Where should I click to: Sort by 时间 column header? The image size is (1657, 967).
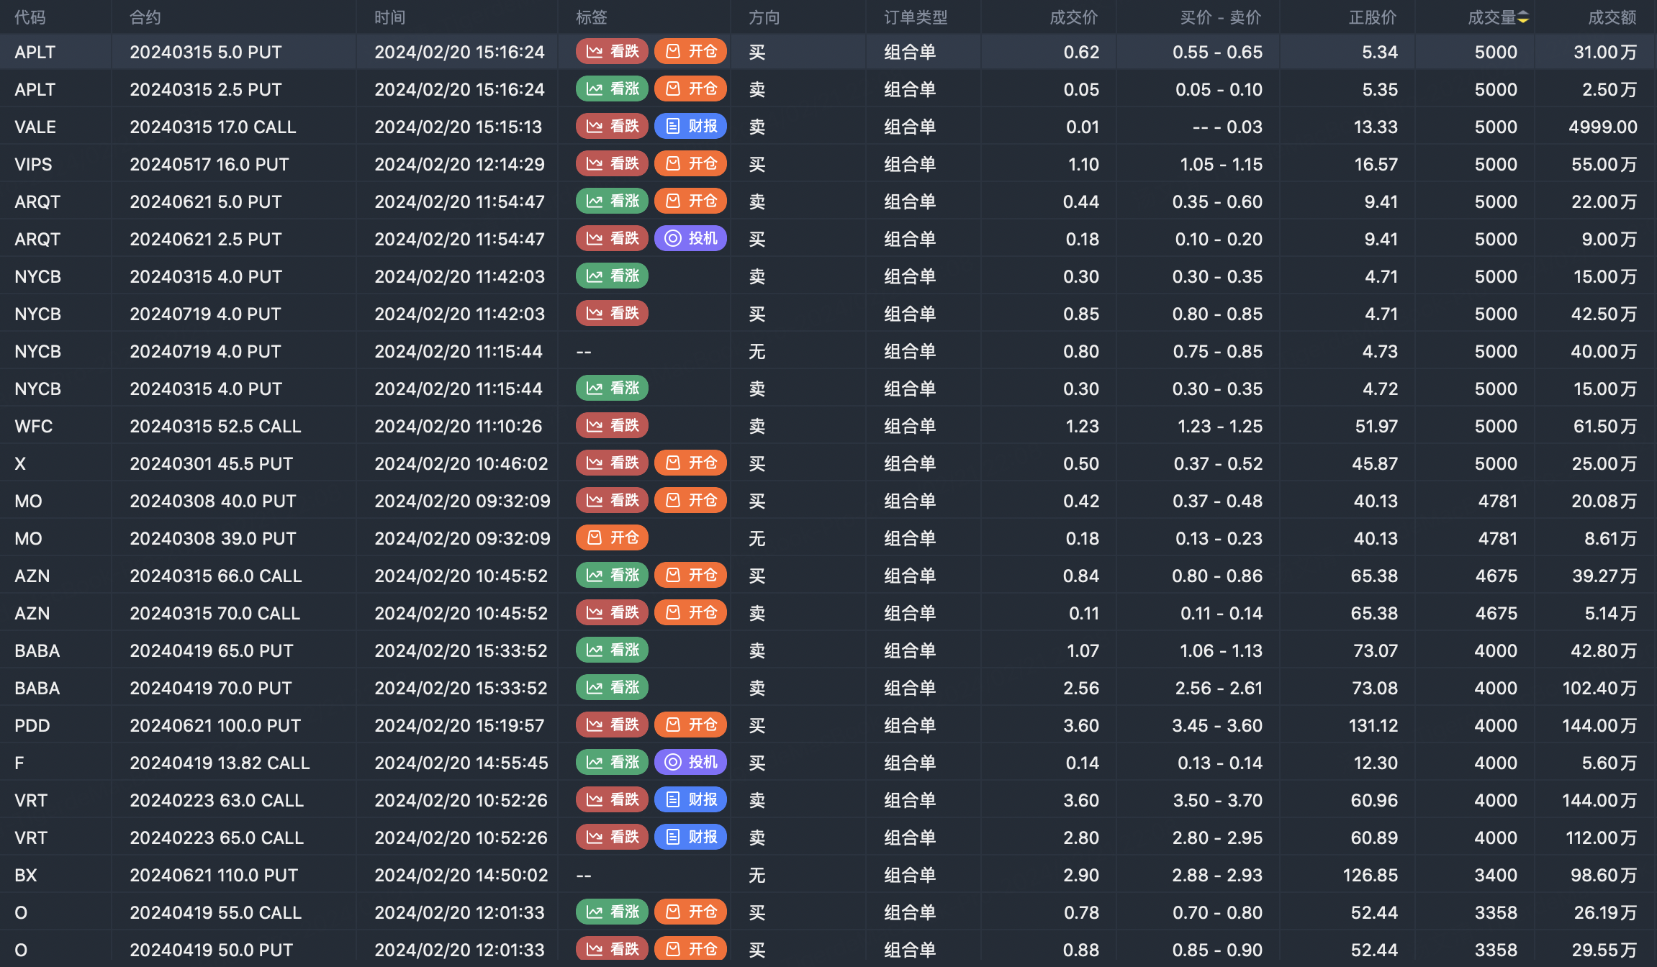[389, 17]
